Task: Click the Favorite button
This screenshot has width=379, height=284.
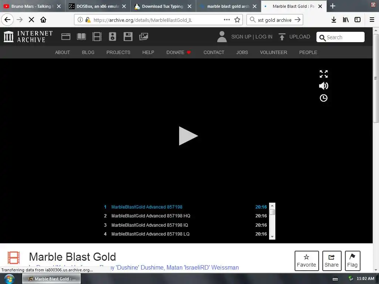Action: pyautogui.click(x=306, y=261)
